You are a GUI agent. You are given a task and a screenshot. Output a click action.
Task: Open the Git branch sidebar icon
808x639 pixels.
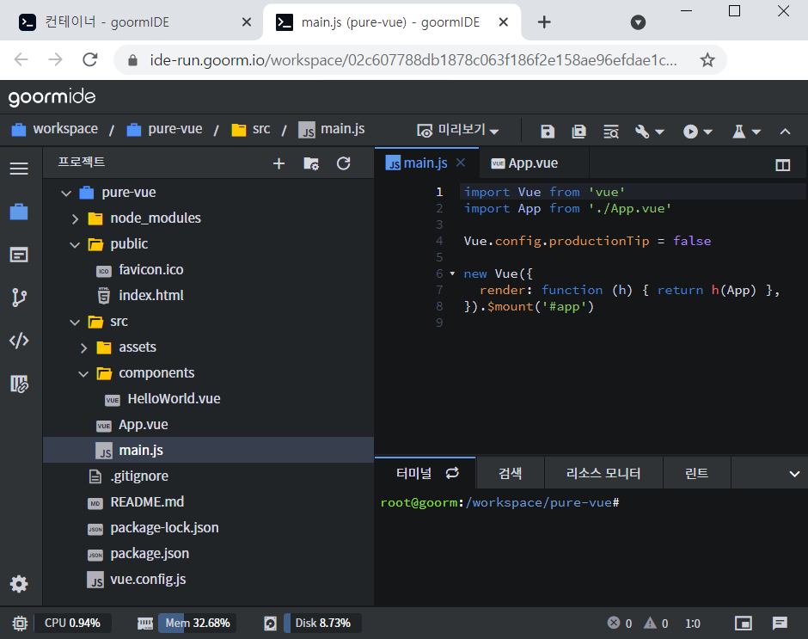19,298
